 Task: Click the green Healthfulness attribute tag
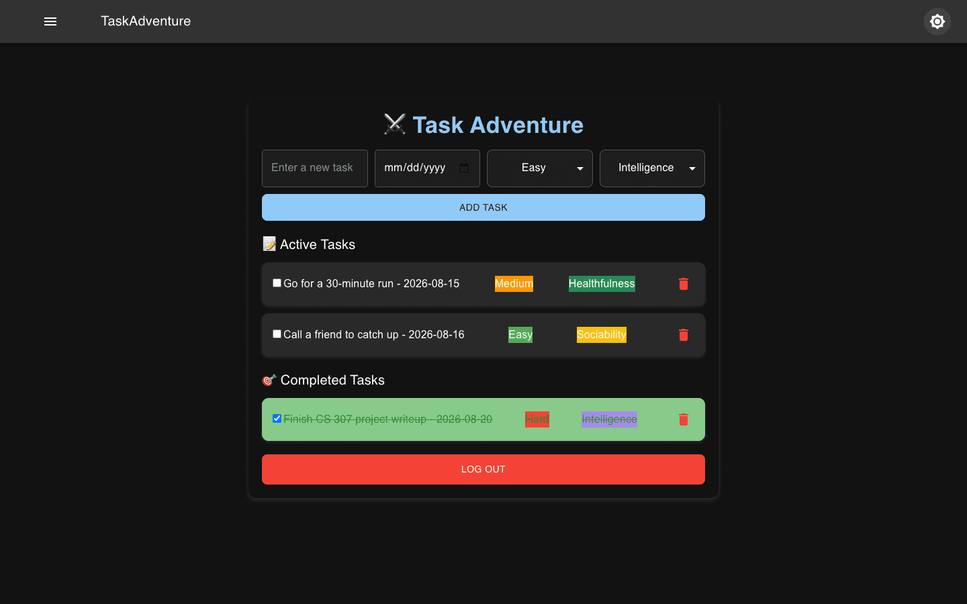tap(602, 284)
